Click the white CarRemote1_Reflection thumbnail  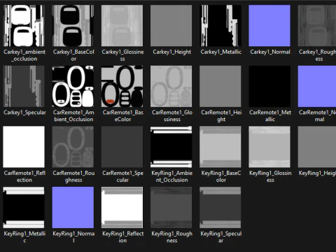click(24, 147)
